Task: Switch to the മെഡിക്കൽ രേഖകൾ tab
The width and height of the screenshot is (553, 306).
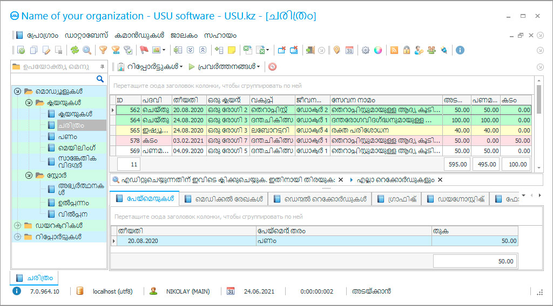Action: (x=223, y=199)
